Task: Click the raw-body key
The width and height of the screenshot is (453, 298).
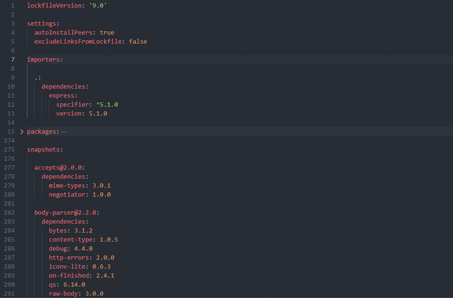Action: (x=63, y=294)
